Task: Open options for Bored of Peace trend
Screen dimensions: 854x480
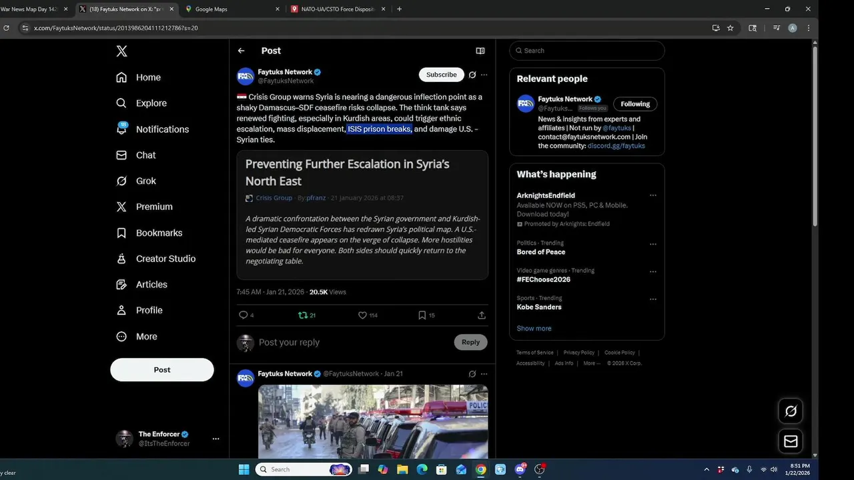Action: (x=653, y=244)
